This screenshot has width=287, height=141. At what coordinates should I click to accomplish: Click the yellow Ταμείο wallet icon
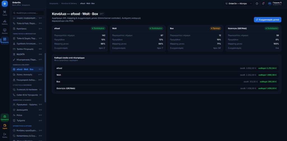pos(5,126)
